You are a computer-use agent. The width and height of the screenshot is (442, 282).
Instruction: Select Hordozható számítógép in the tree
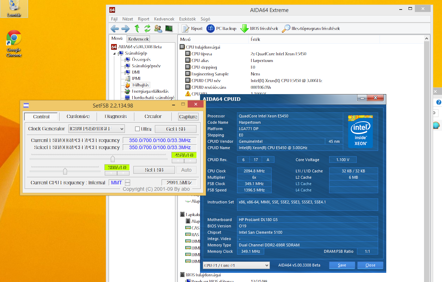[x=153, y=98]
